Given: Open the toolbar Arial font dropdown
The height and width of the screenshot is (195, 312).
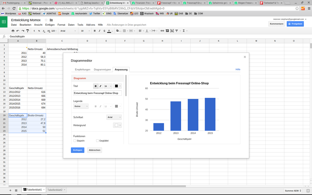Looking at the screenshot, I should [x=68, y=31].
